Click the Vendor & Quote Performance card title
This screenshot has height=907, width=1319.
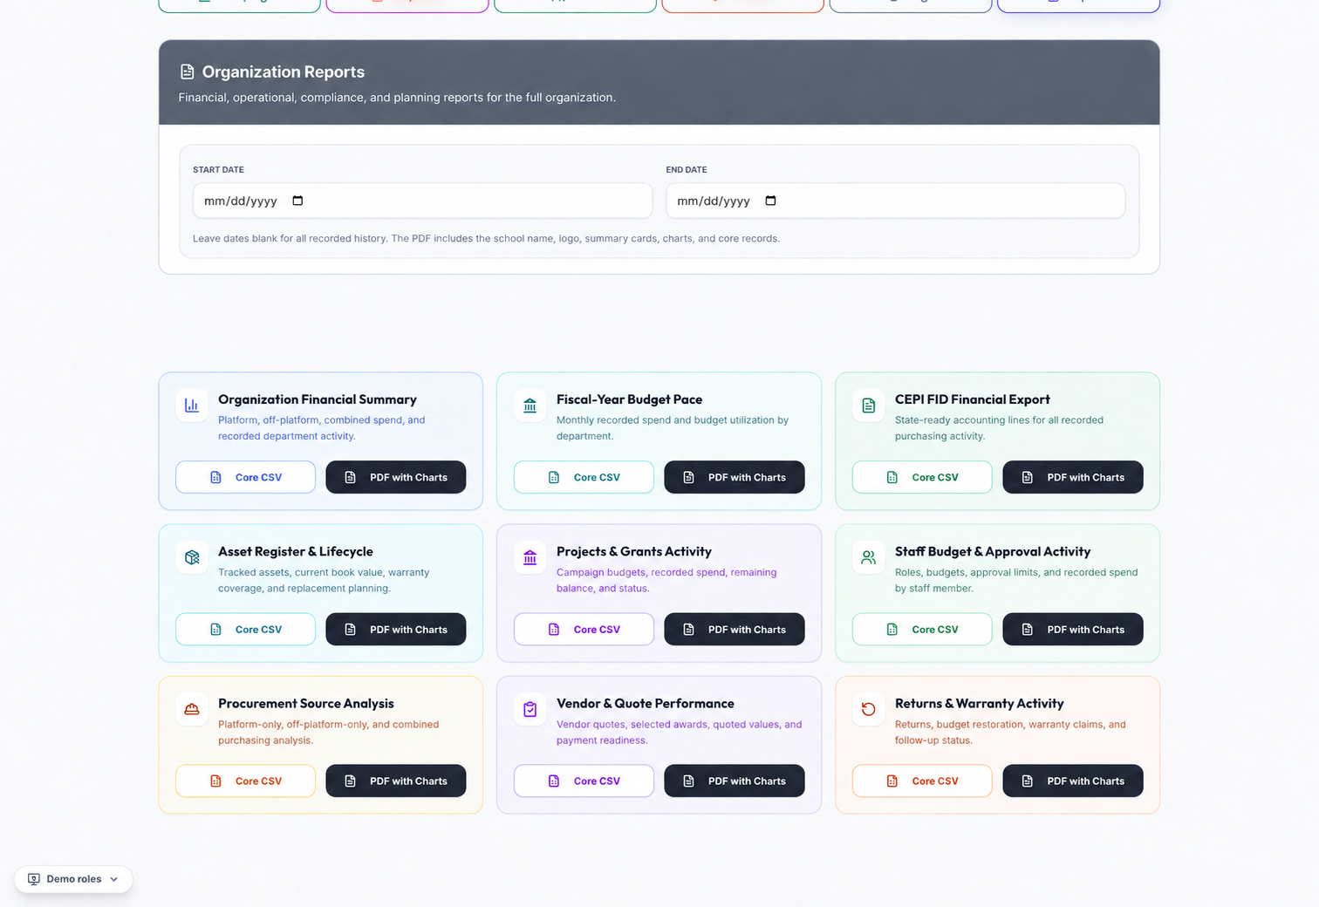pos(646,703)
